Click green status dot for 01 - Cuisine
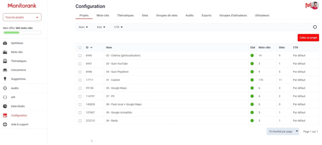 252,80
